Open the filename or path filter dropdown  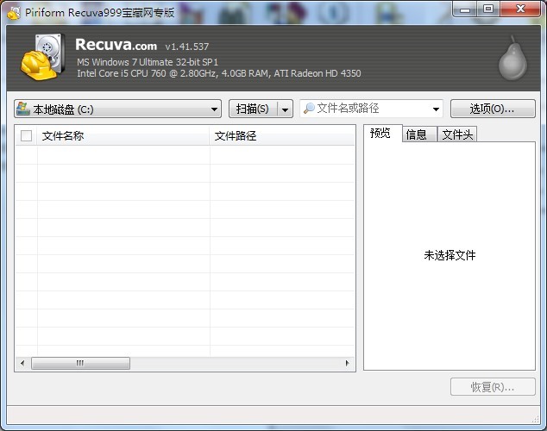(436, 109)
